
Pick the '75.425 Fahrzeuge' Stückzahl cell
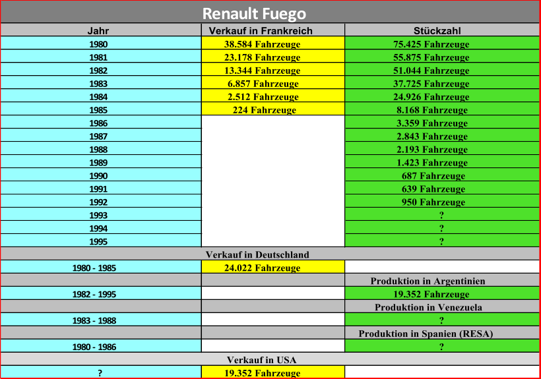click(x=442, y=43)
